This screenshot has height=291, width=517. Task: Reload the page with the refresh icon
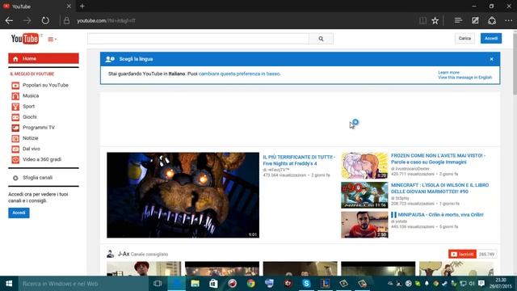coord(45,20)
